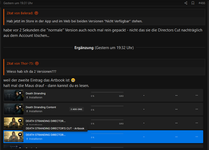Open three-dot menu for Death Stranding
The height and width of the screenshot is (150, 209).
tap(197, 95)
